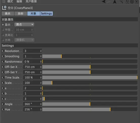This screenshot has width=140, height=123.
Task: Select the Settings tab
Action: pyautogui.click(x=47, y=14)
